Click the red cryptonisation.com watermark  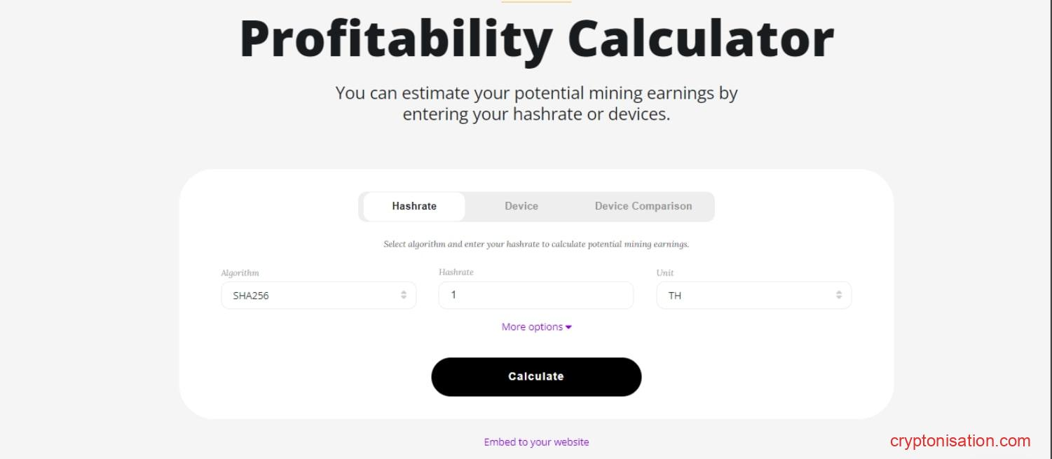[959, 441]
